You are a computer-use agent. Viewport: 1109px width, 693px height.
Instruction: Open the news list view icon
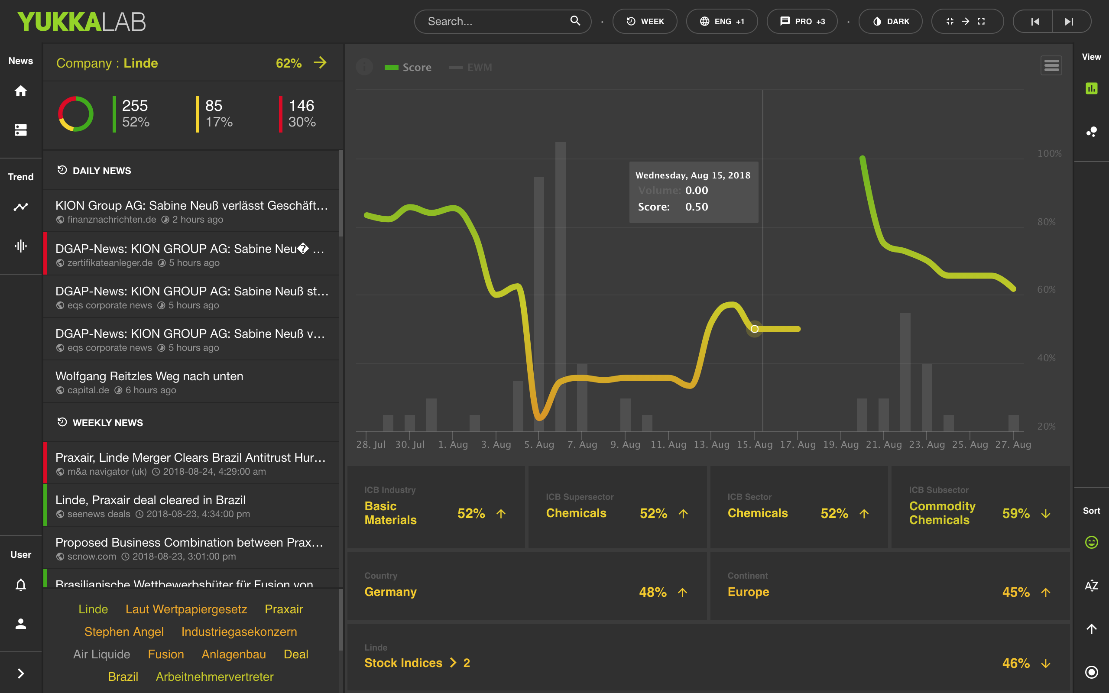pos(21,130)
